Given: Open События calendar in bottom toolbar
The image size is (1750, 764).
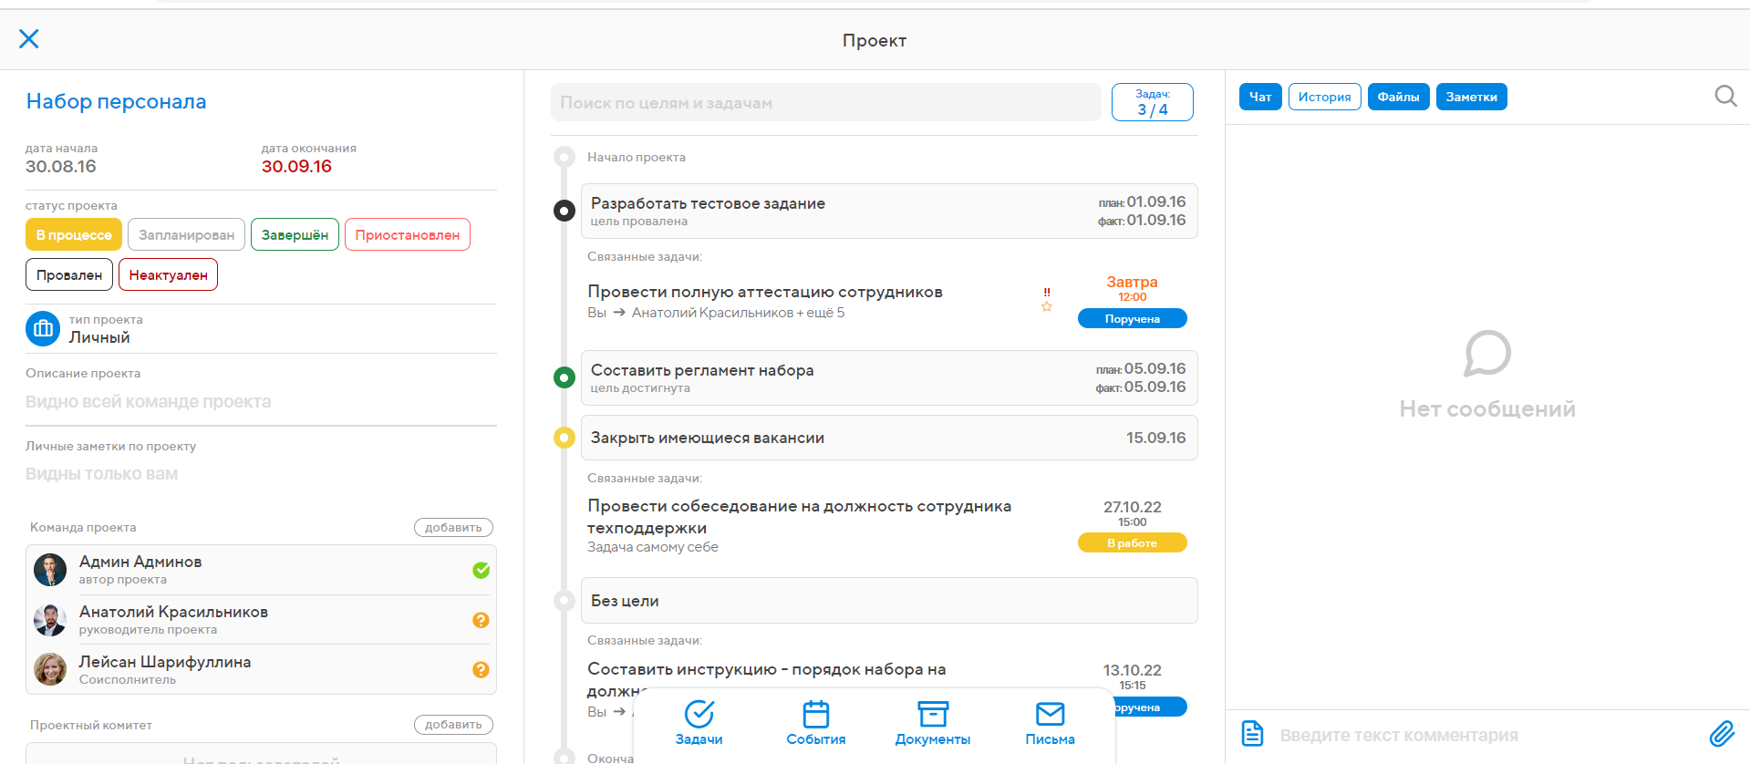Looking at the screenshot, I should click(x=816, y=724).
